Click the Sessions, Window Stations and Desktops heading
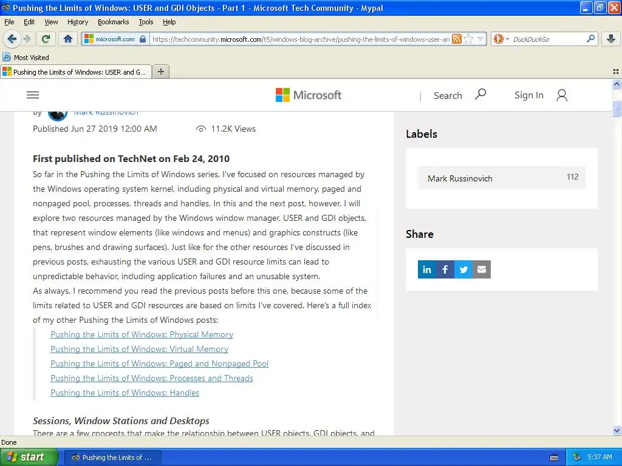Viewport: 622px width, 466px height. tap(121, 421)
